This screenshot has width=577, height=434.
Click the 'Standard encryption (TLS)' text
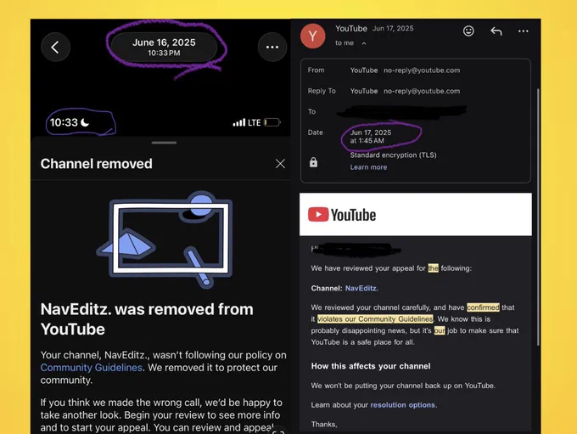pyautogui.click(x=393, y=155)
